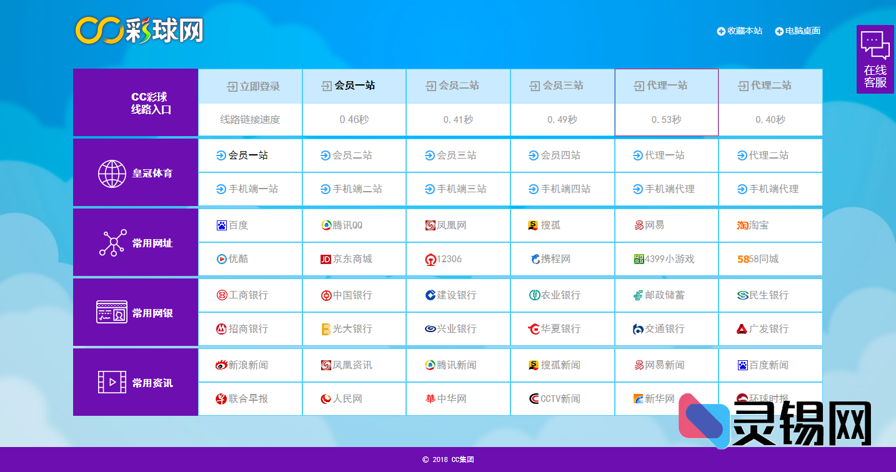Click the Youku 优酷 icon
The width and height of the screenshot is (896, 472).
[221, 258]
